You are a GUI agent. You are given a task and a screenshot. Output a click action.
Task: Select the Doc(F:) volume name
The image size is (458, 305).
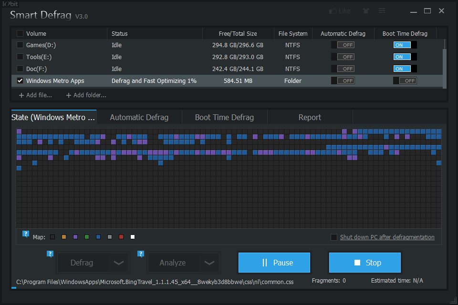[x=37, y=69]
